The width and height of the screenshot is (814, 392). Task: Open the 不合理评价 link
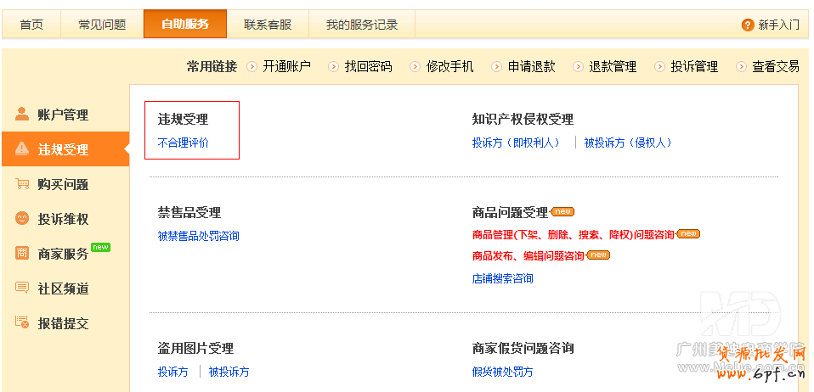(184, 143)
